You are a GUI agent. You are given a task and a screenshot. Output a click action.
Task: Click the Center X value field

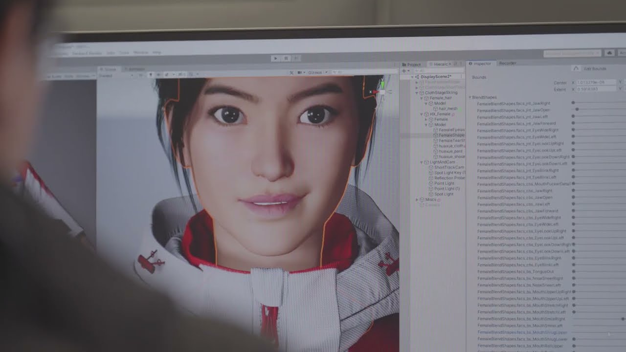596,83
